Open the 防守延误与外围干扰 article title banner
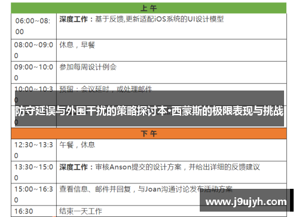The width and height of the screenshot is (299, 217). [x=149, y=108]
